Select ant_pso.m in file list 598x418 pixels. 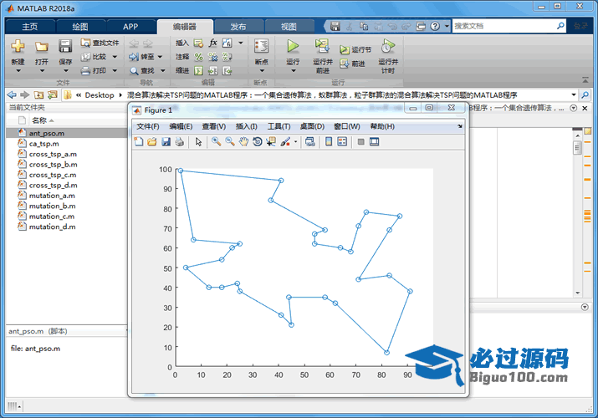(67, 133)
